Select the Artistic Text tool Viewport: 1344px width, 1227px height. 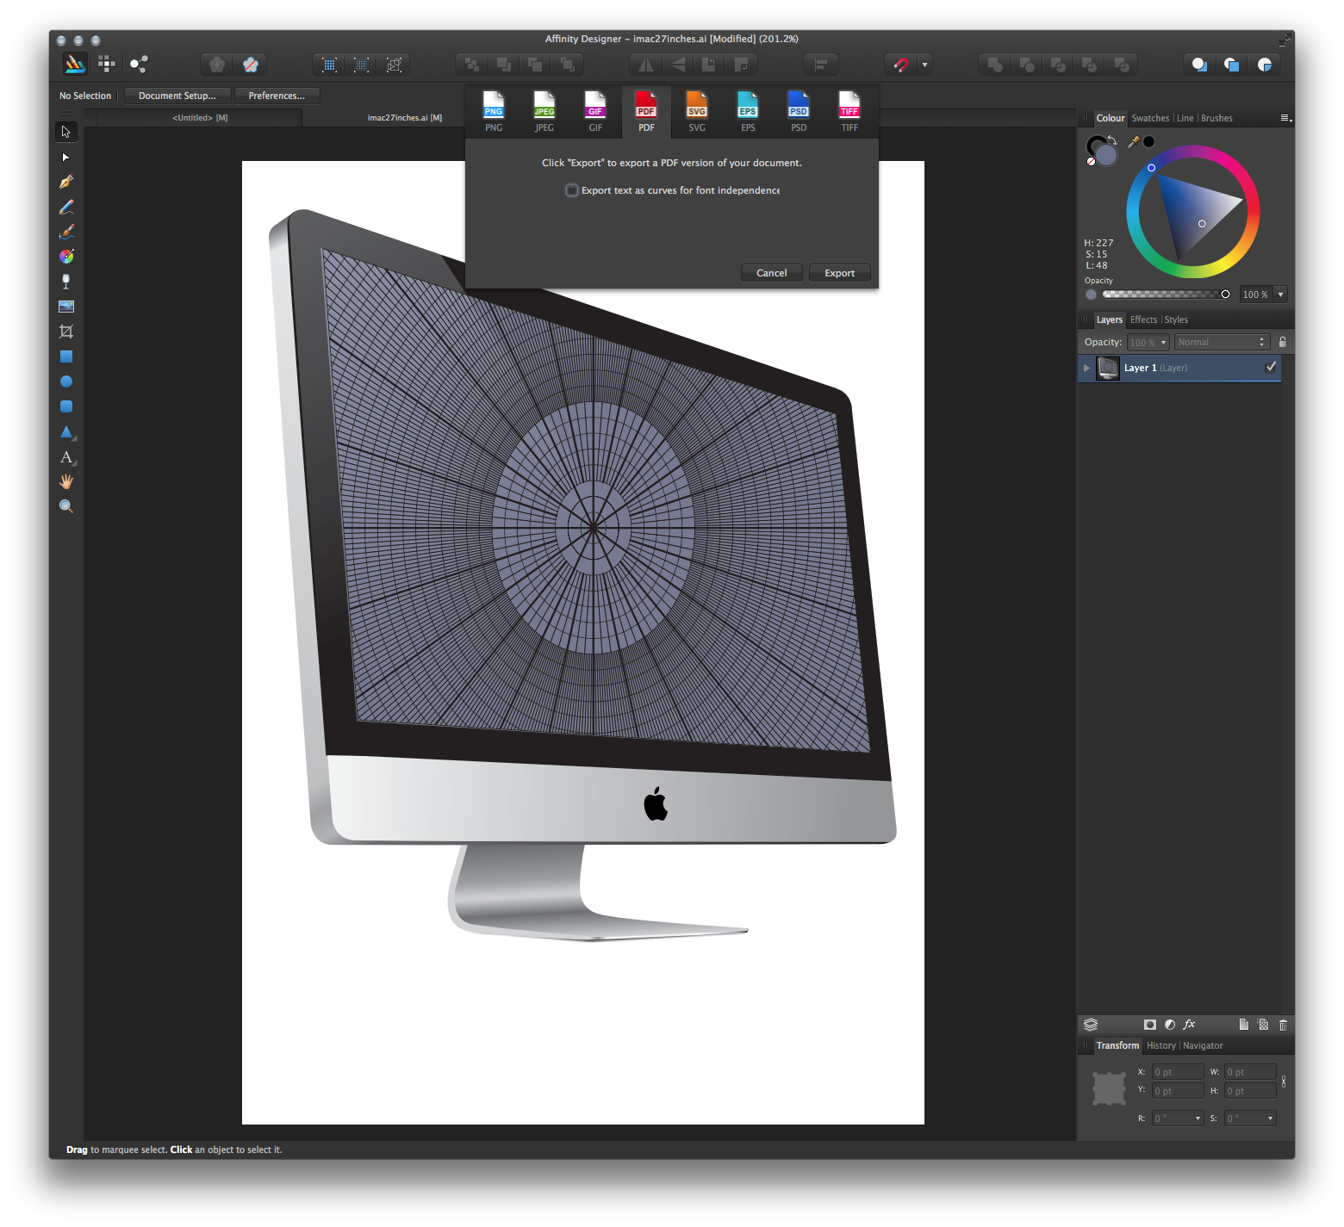[x=65, y=457]
